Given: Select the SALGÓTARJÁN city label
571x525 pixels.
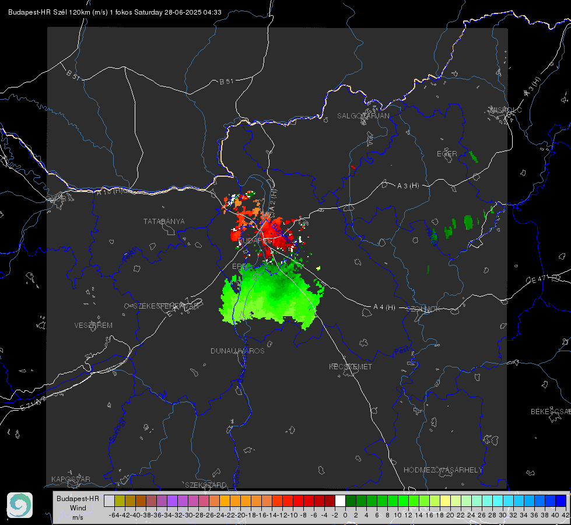Looking at the screenshot, I should coord(363,116).
